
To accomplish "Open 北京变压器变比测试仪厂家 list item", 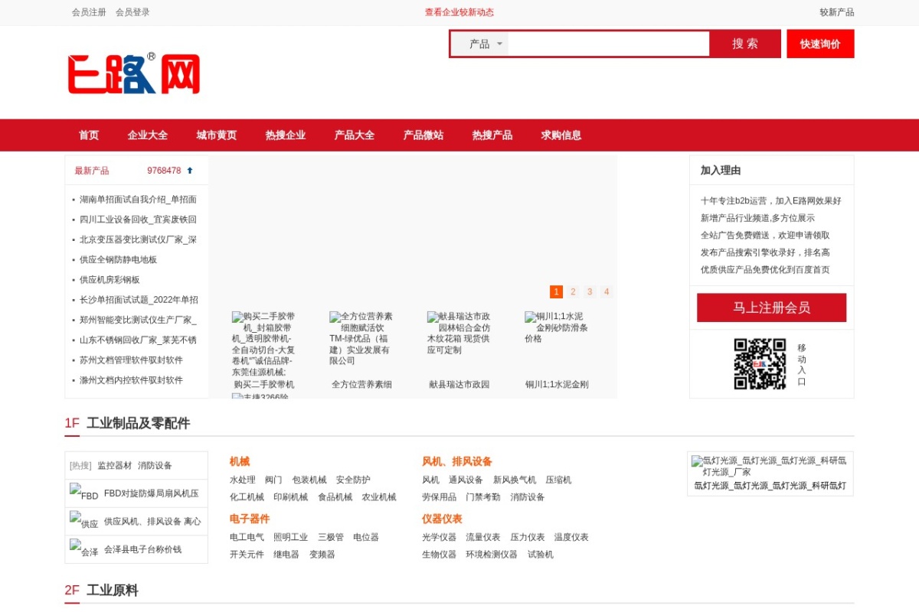I will click(x=138, y=239).
